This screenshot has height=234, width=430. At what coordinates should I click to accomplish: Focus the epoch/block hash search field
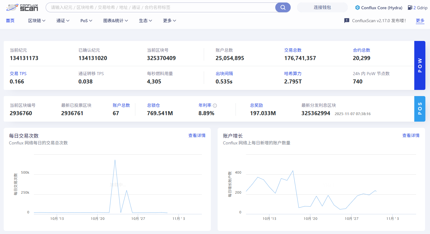click(160, 7)
